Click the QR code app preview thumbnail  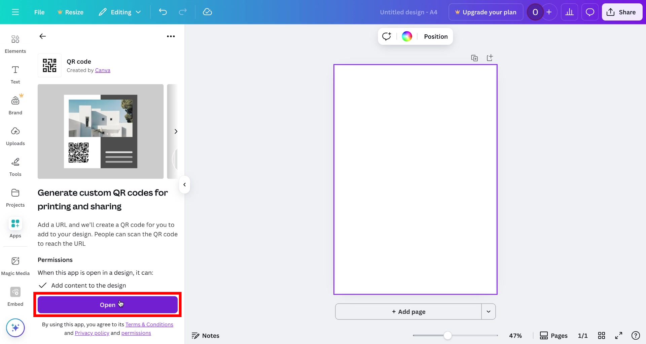(x=100, y=131)
